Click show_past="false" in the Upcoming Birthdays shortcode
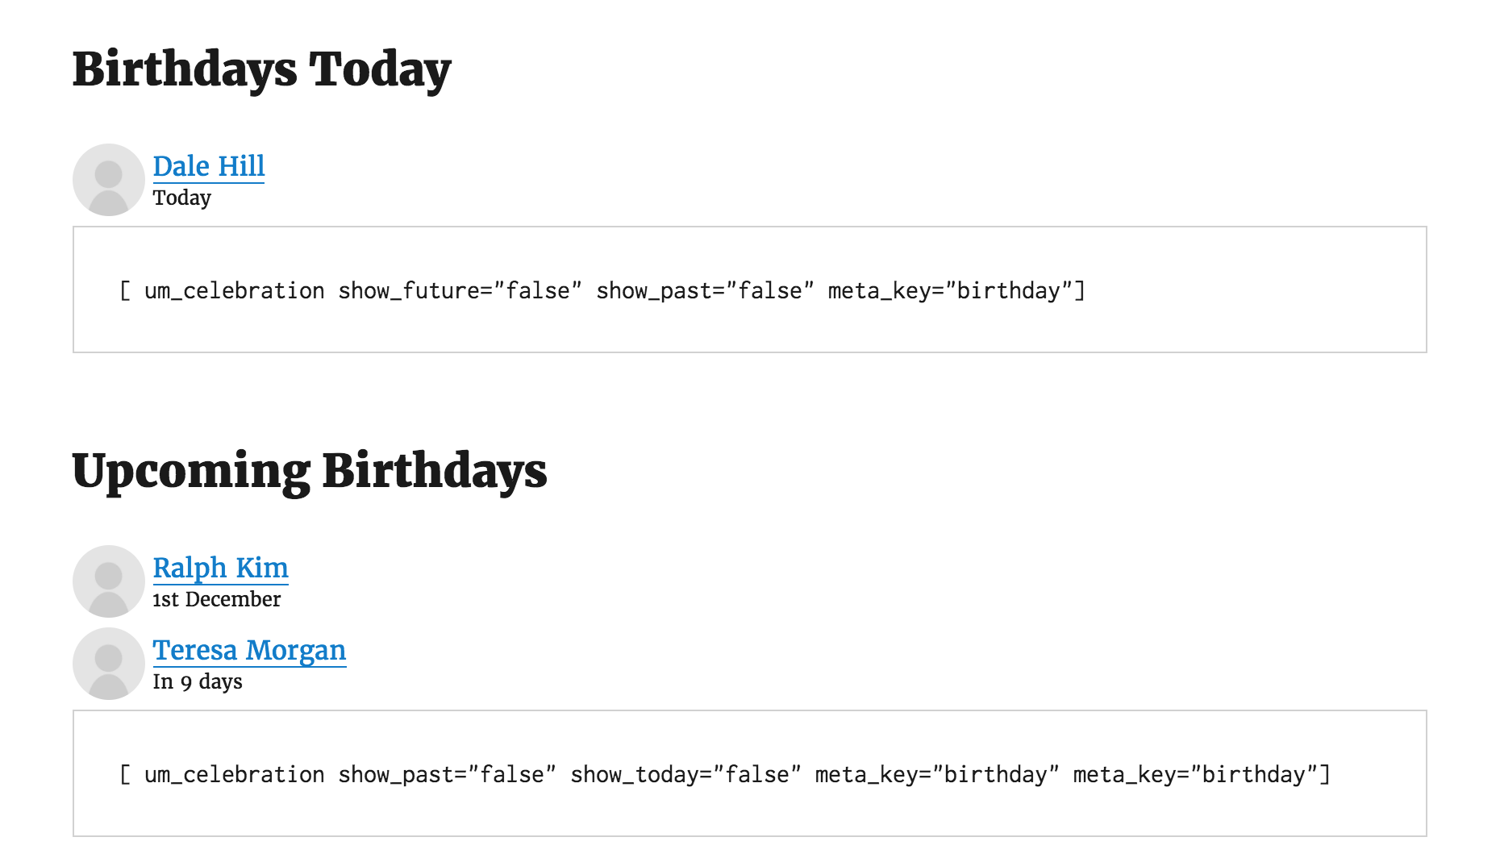 [x=447, y=774]
